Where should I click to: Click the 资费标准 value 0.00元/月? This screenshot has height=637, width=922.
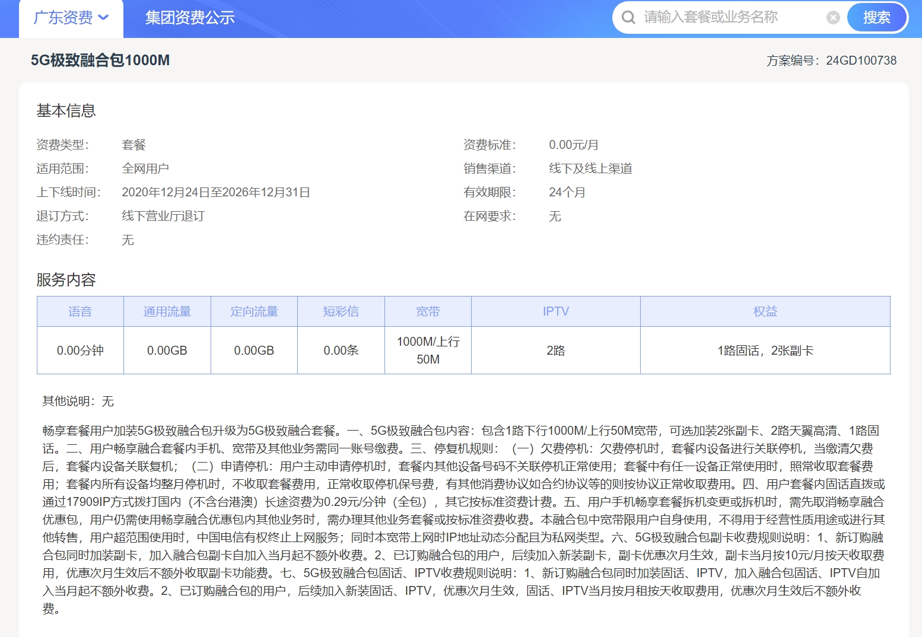point(574,145)
